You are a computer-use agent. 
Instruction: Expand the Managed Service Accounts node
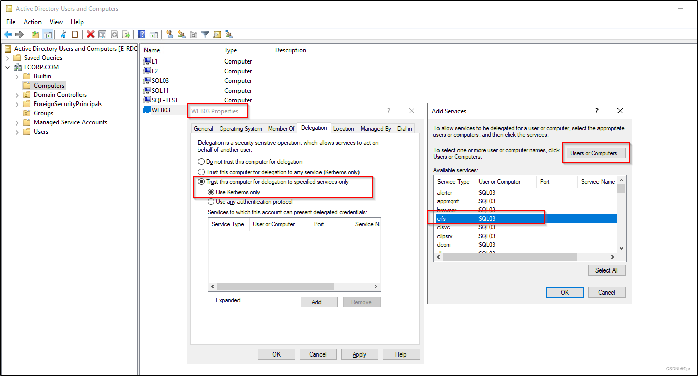tap(17, 122)
